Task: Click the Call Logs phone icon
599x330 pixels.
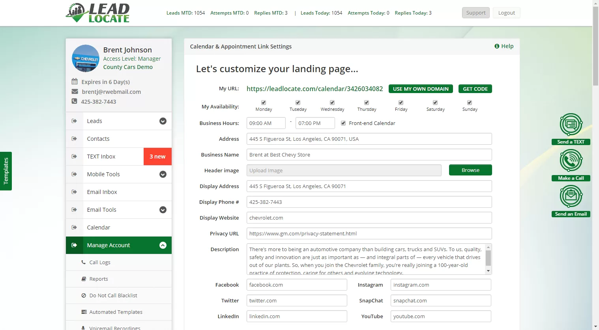Action: click(83, 262)
